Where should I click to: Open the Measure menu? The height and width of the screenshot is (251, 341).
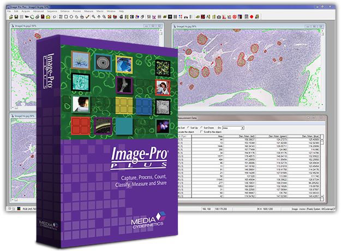point(88,11)
